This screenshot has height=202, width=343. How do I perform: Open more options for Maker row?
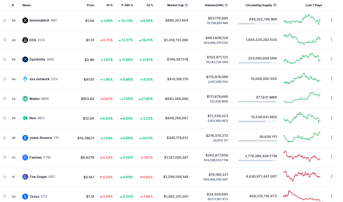coord(331,98)
